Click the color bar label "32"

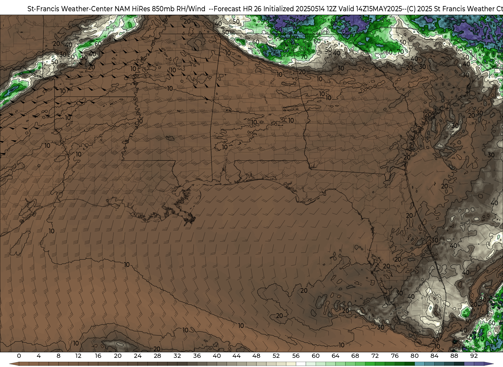click(177, 356)
